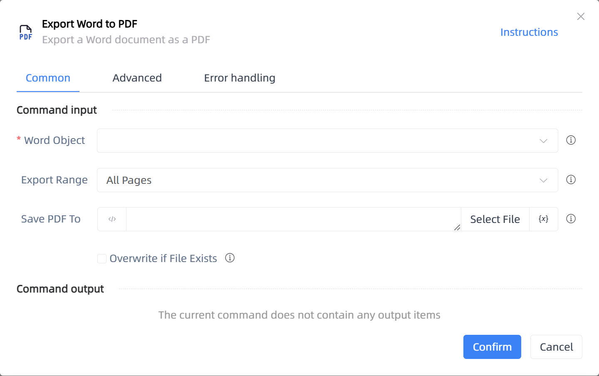Click the PDF file icon in header

[x=26, y=32]
